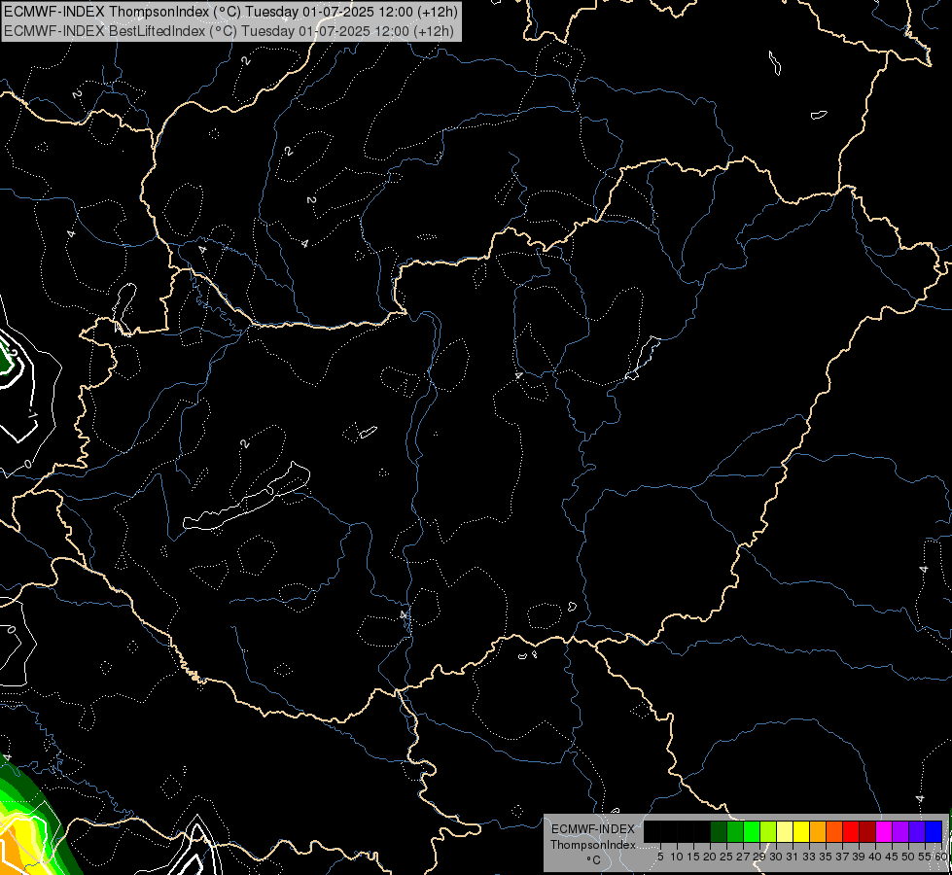Pick the bright red 37–39 legend swatch

[851, 831]
